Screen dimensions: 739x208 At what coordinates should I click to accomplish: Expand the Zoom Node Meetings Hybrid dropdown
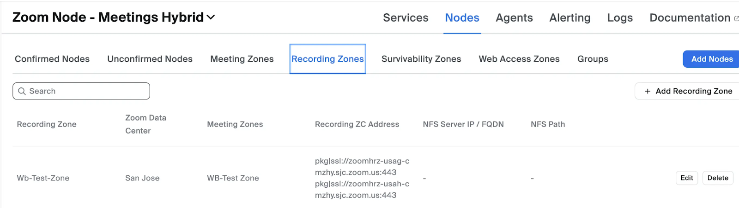click(211, 17)
